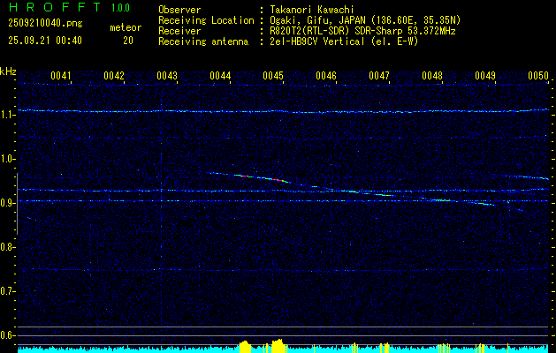Click the 0046 time axis label
Image resolution: width=556 pixels, height=353 pixels.
point(326,76)
